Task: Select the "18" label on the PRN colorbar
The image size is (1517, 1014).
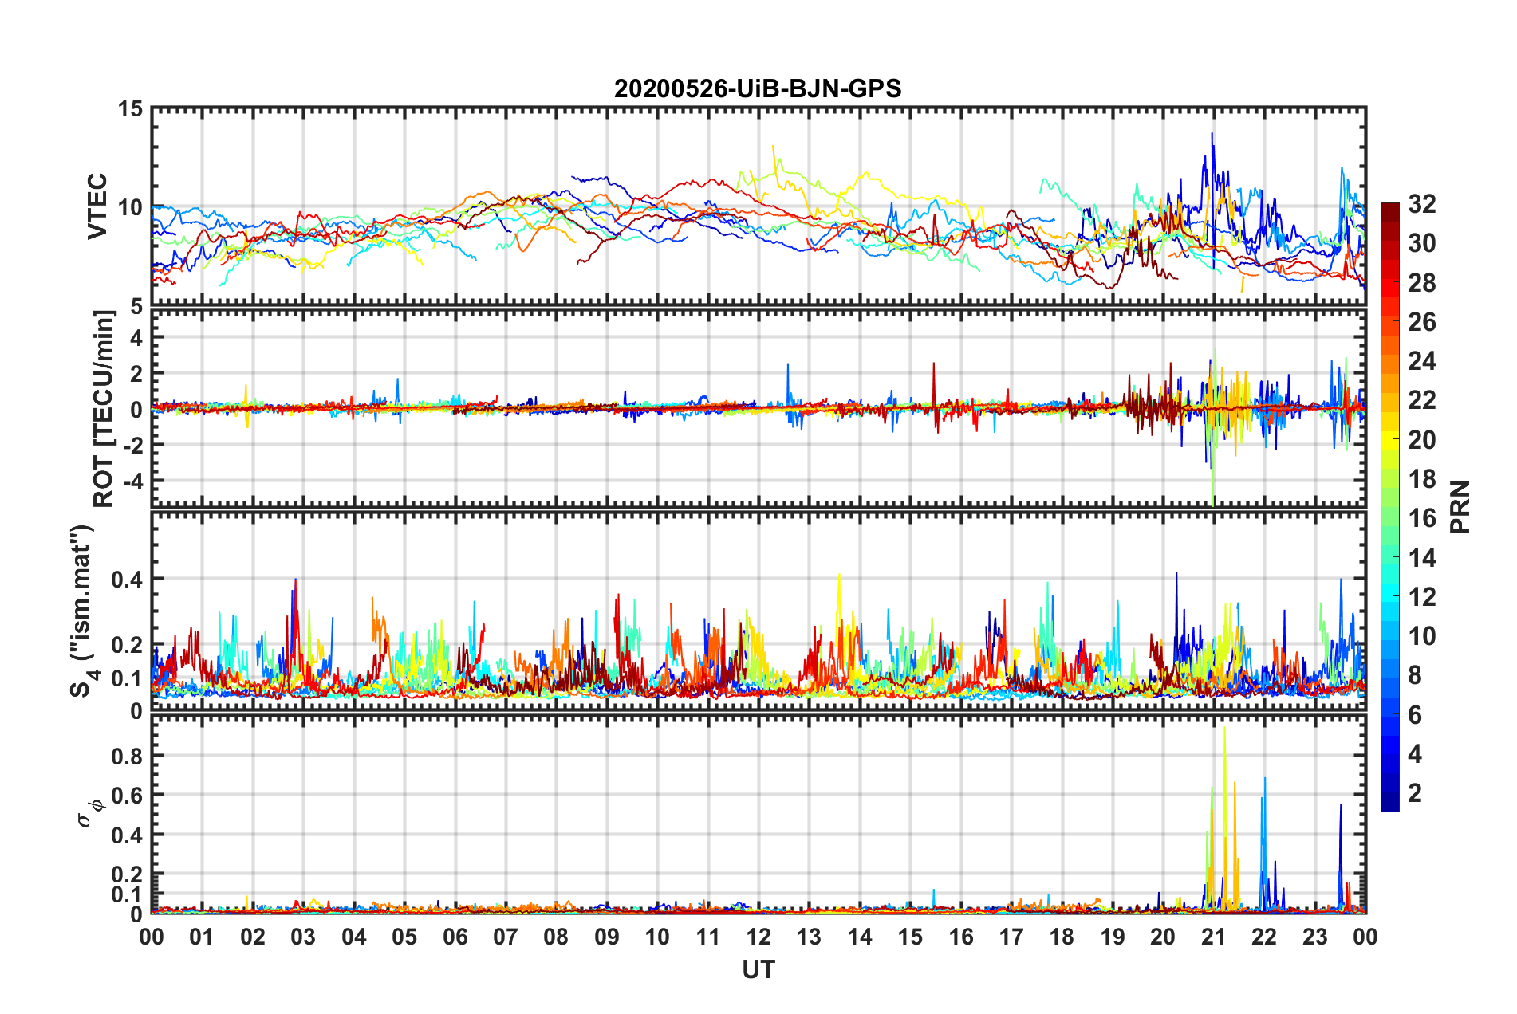Action: [x=1421, y=479]
